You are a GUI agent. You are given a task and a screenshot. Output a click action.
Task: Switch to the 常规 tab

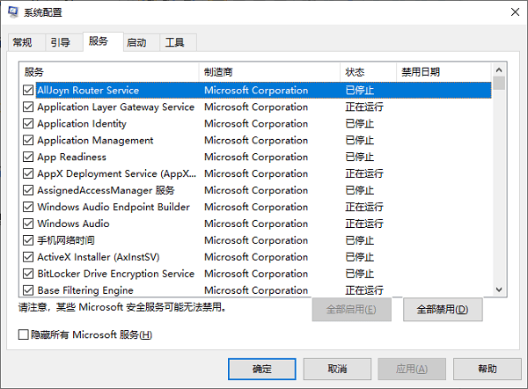coord(24,42)
